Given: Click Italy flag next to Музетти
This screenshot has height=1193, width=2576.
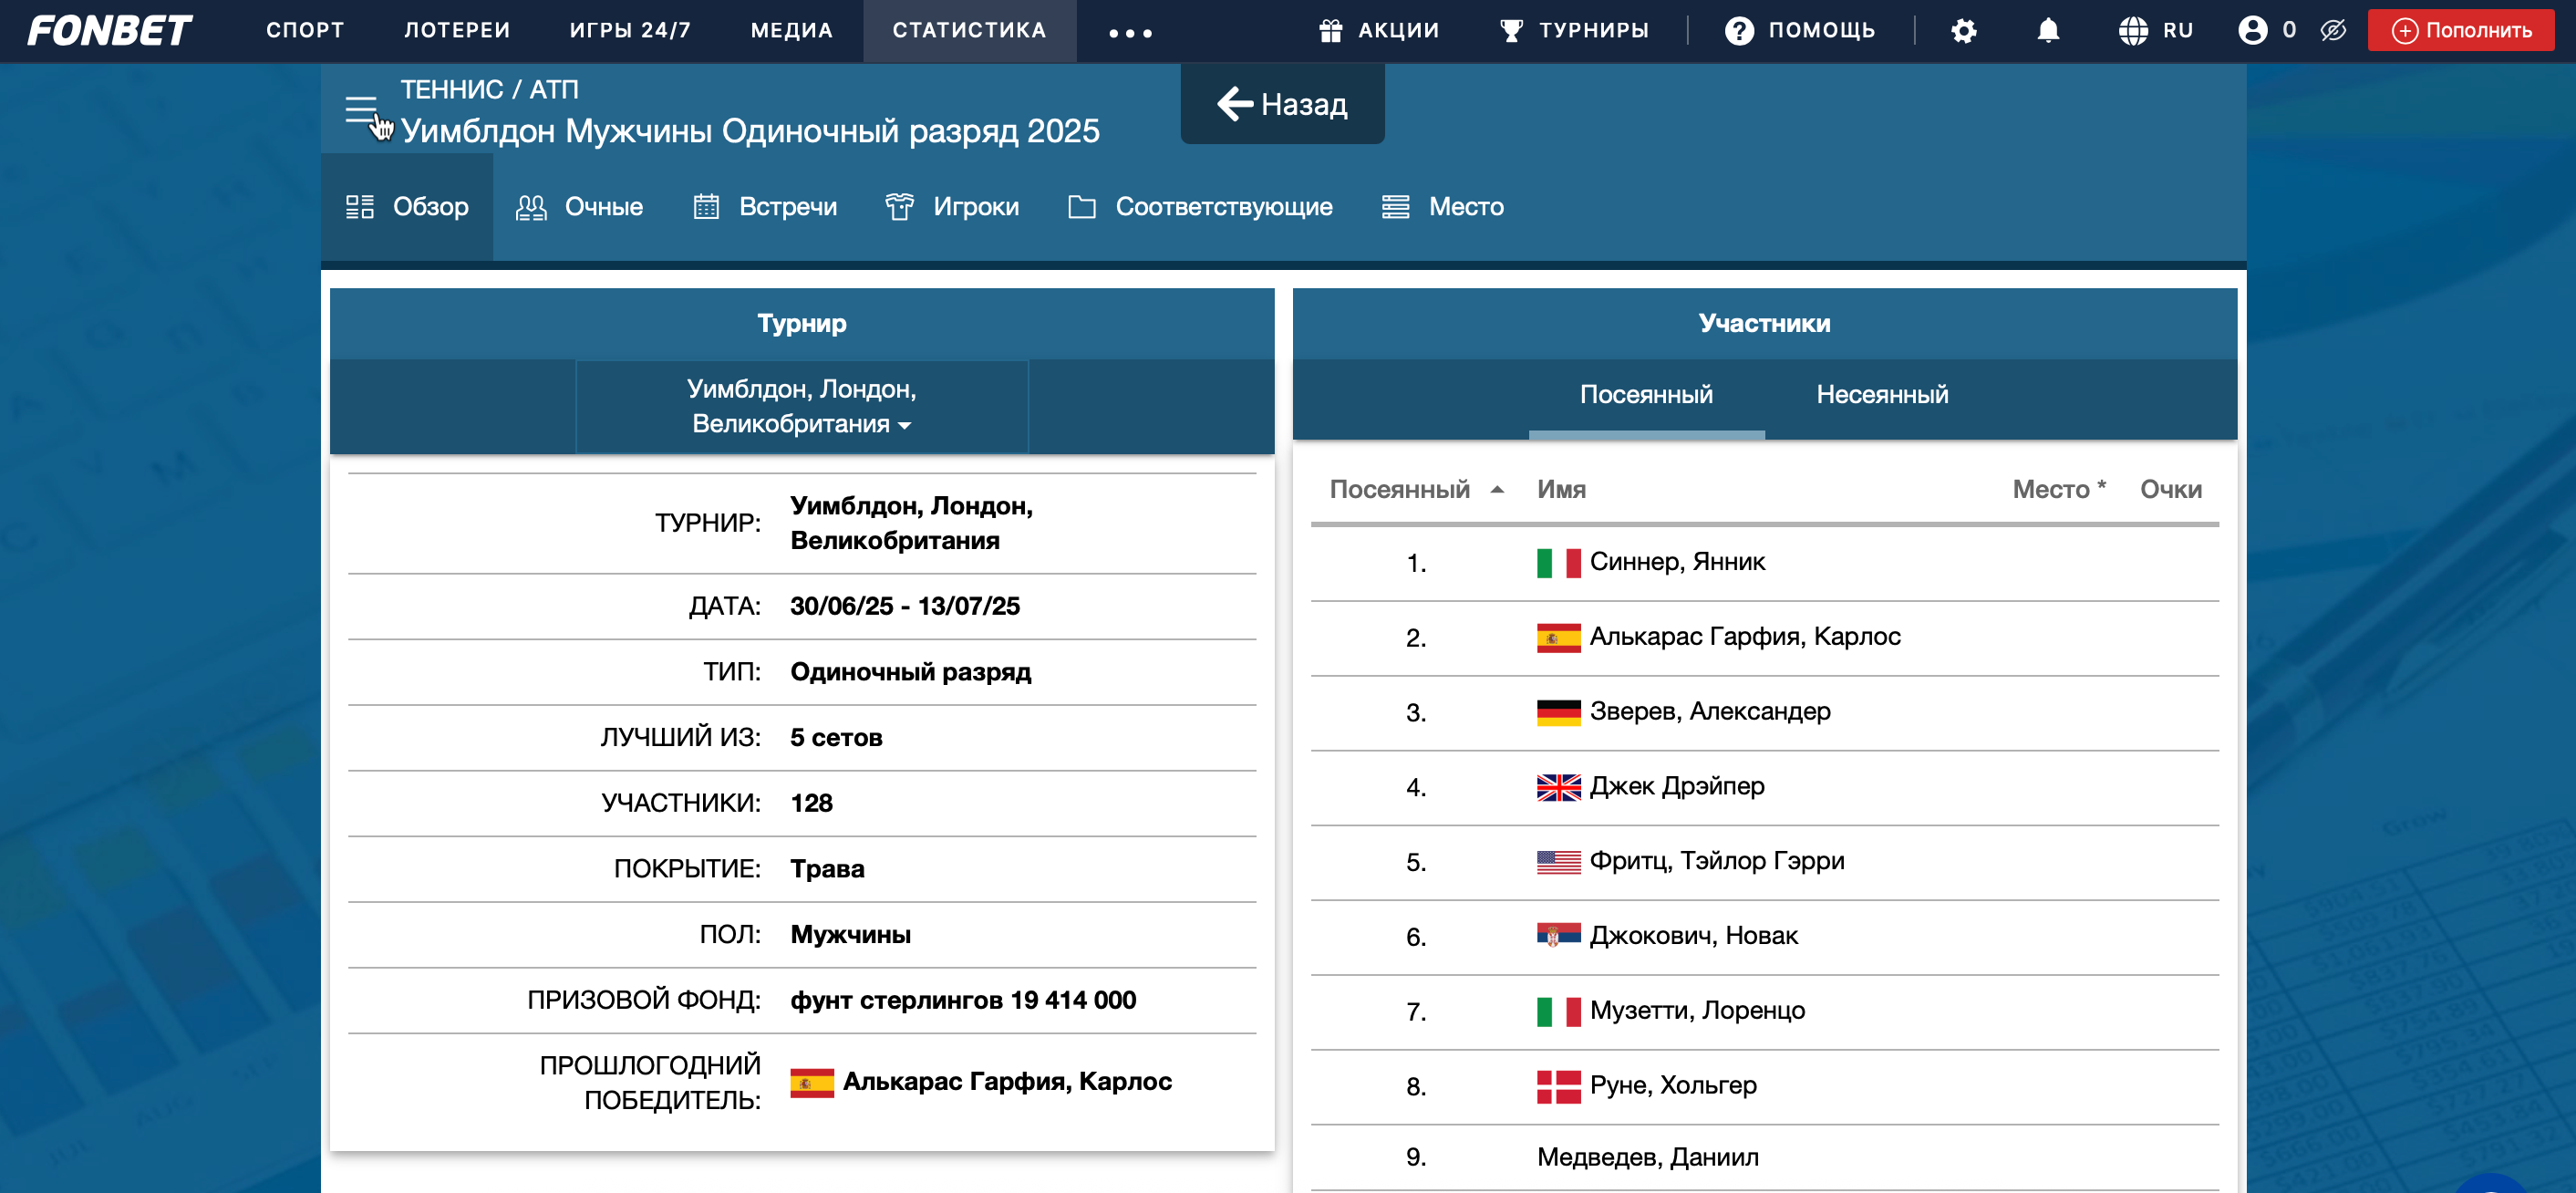Looking at the screenshot, I should click(1558, 1012).
